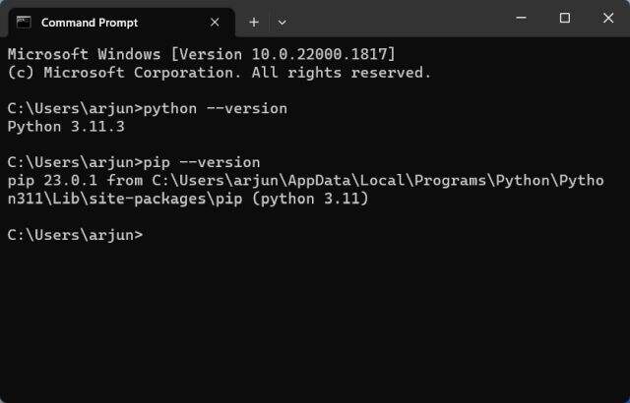
Task: Click the empty title bar drag area
Action: tap(394, 20)
